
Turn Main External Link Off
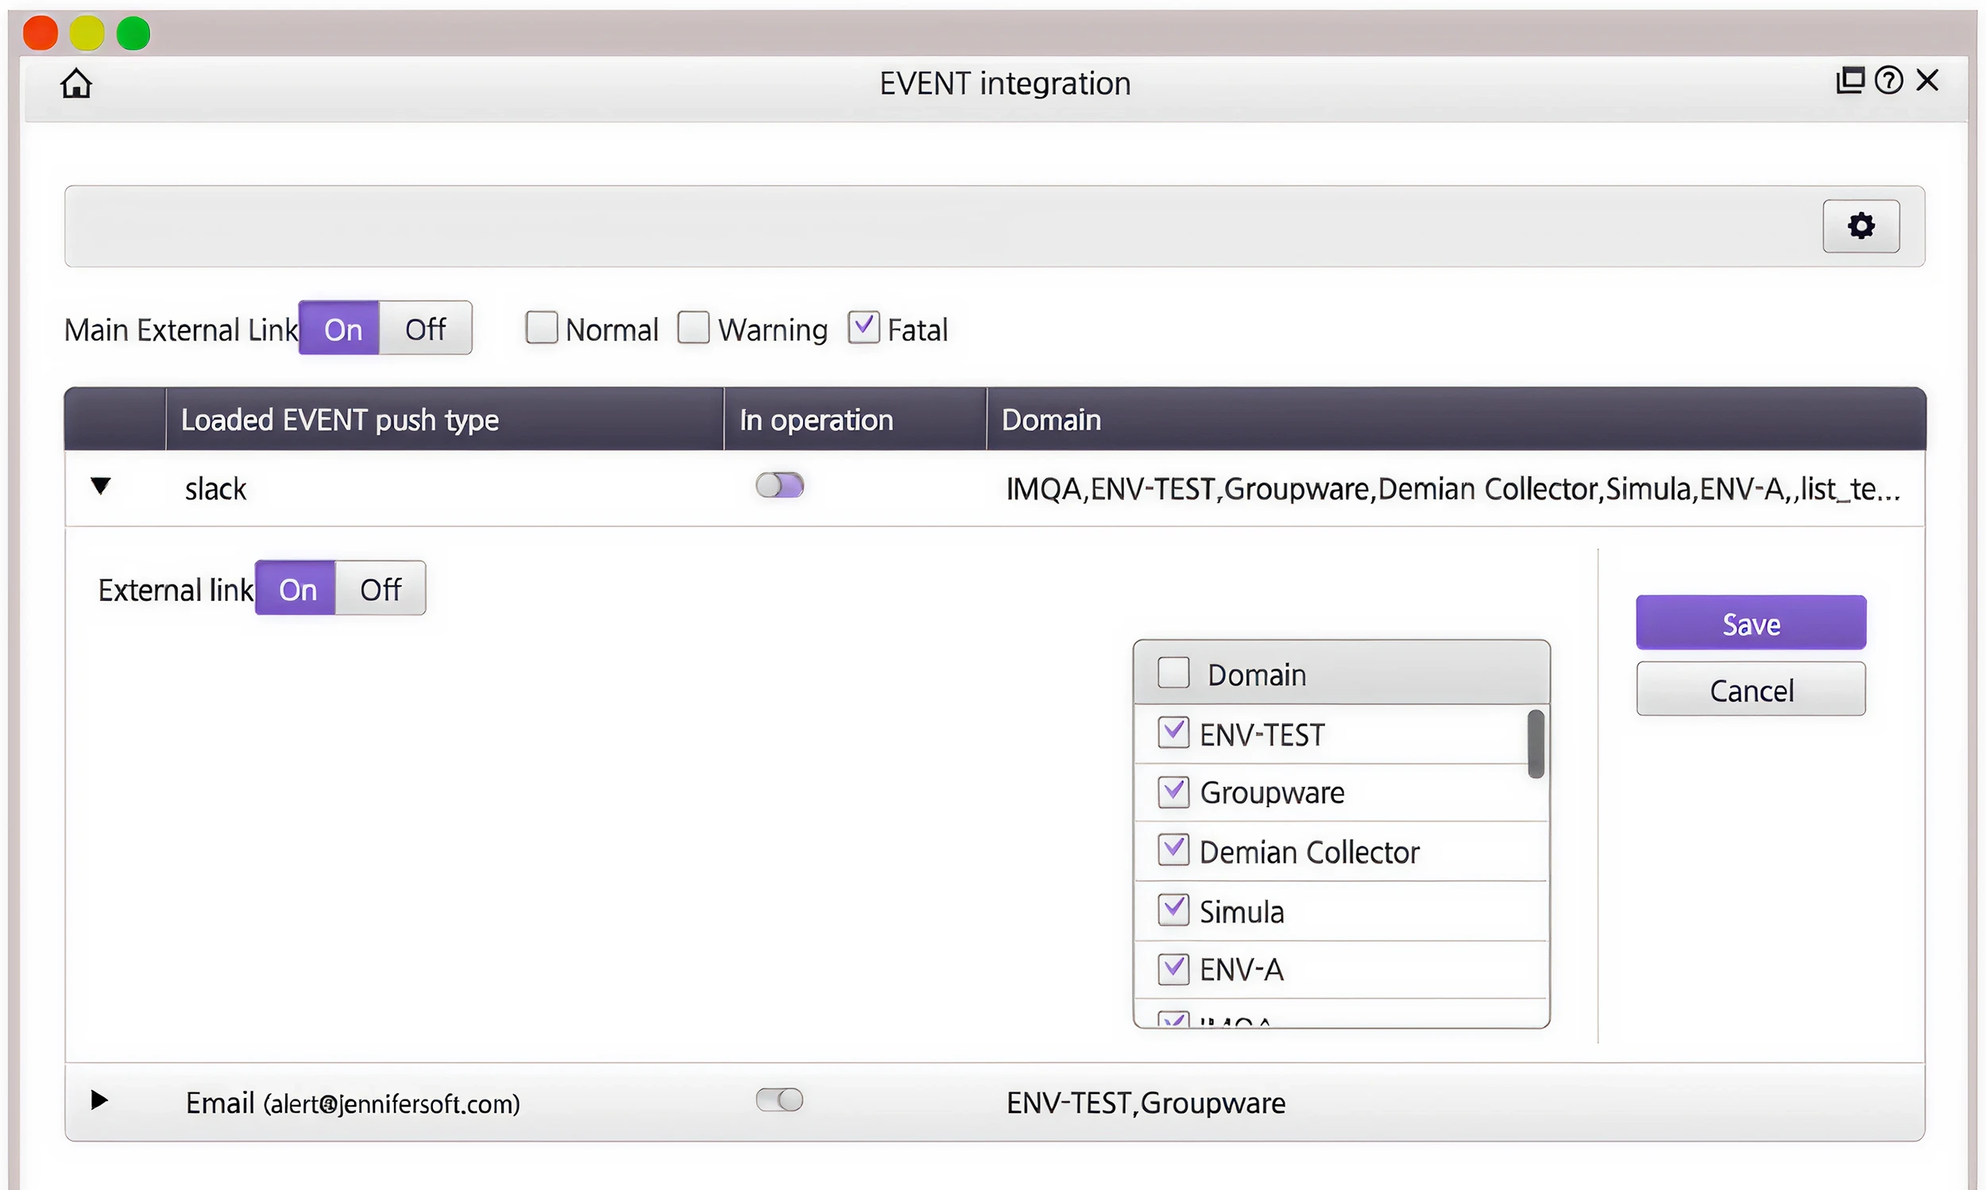pos(425,328)
